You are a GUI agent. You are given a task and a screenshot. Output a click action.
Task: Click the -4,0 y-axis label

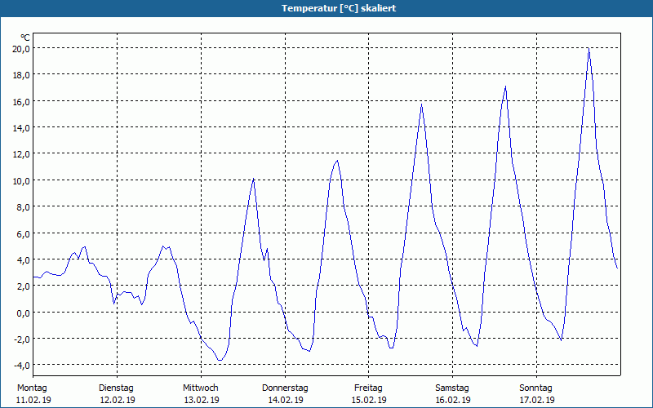[x=22, y=366]
